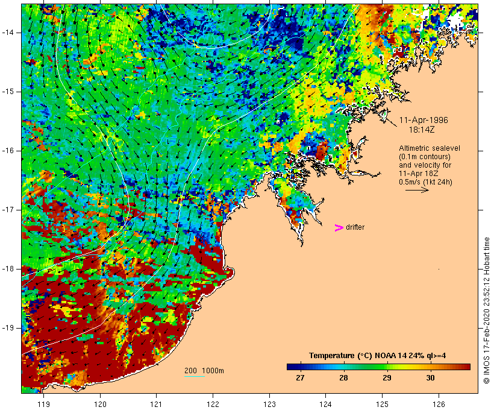Screen dimensions: 494x410
Task: Click the '200 1000m' bathymetry legend text
Action: (204, 371)
